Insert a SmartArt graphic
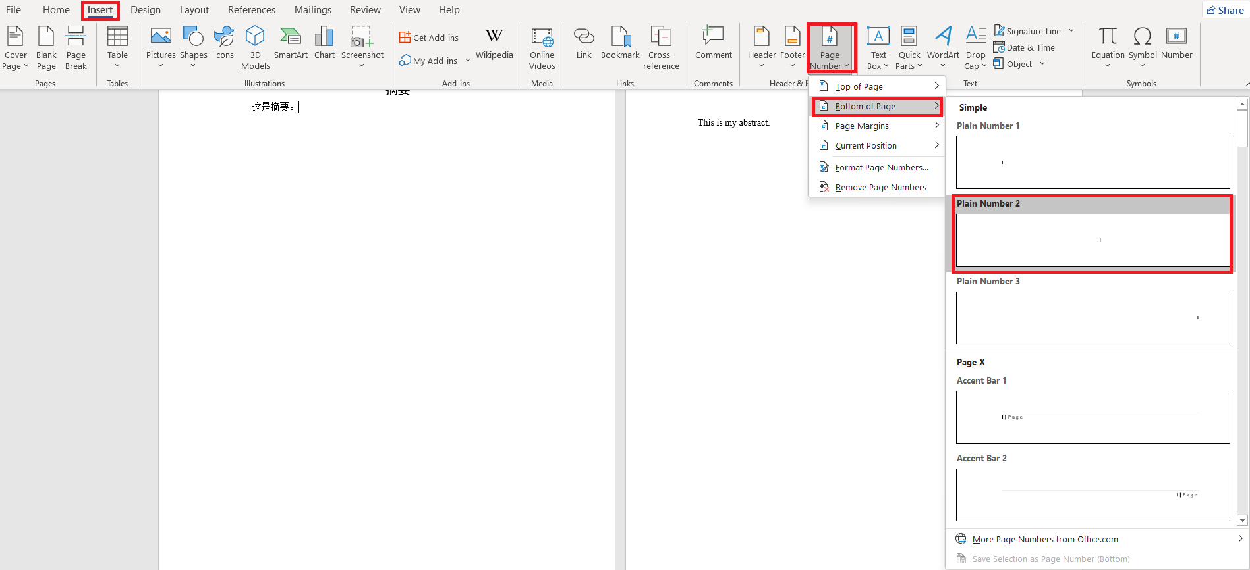Screen dimensions: 1250x570 pos(291,43)
